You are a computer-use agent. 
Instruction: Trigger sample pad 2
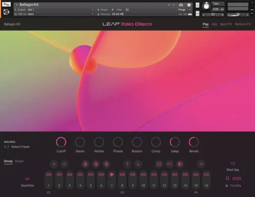59,180
